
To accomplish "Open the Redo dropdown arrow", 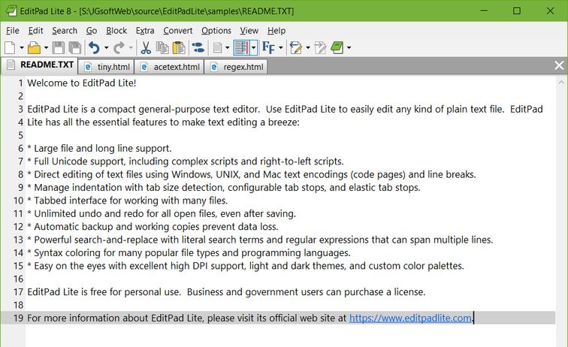I will click(131, 48).
